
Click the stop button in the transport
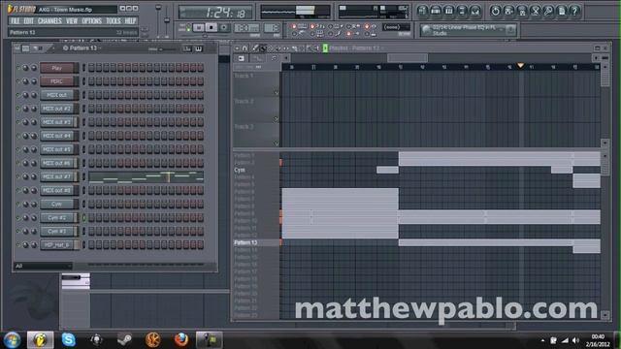[x=212, y=28]
